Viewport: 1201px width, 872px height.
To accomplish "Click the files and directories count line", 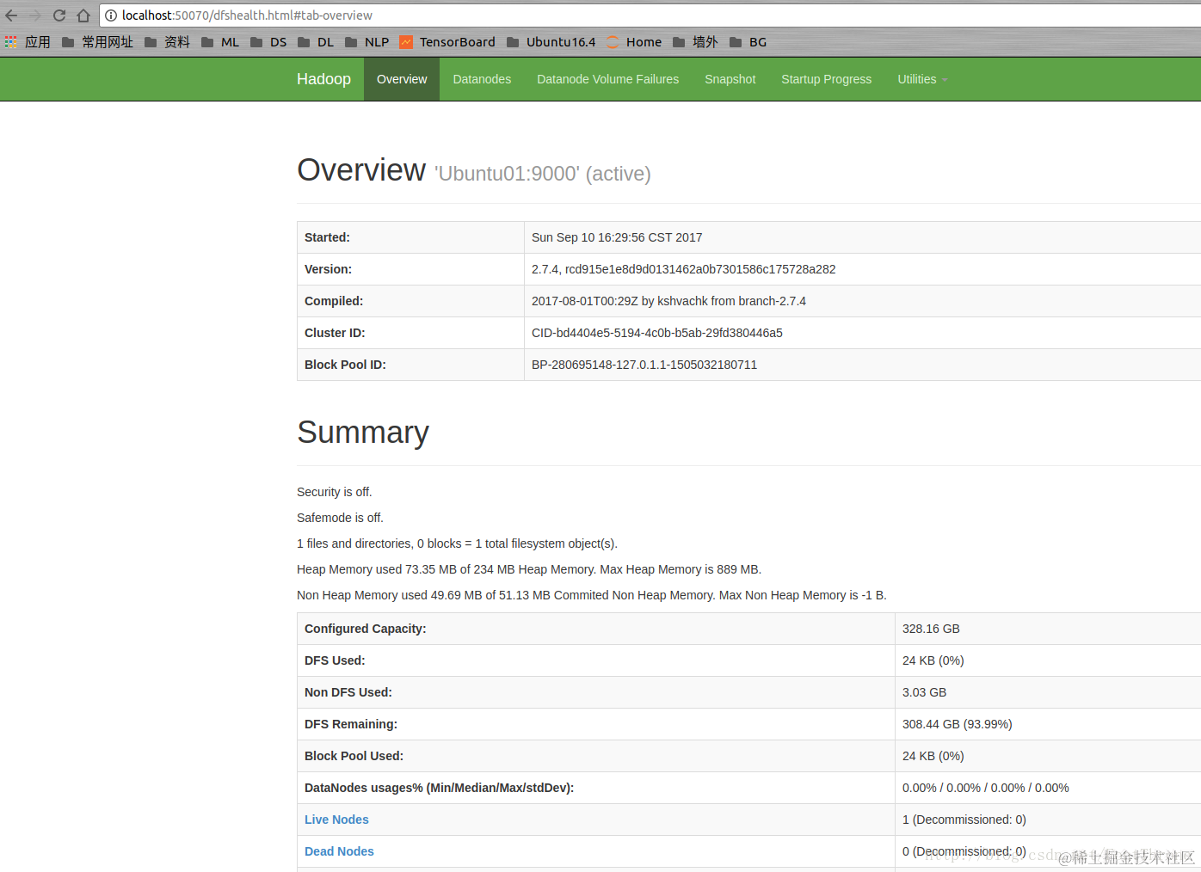I will click(x=457, y=543).
